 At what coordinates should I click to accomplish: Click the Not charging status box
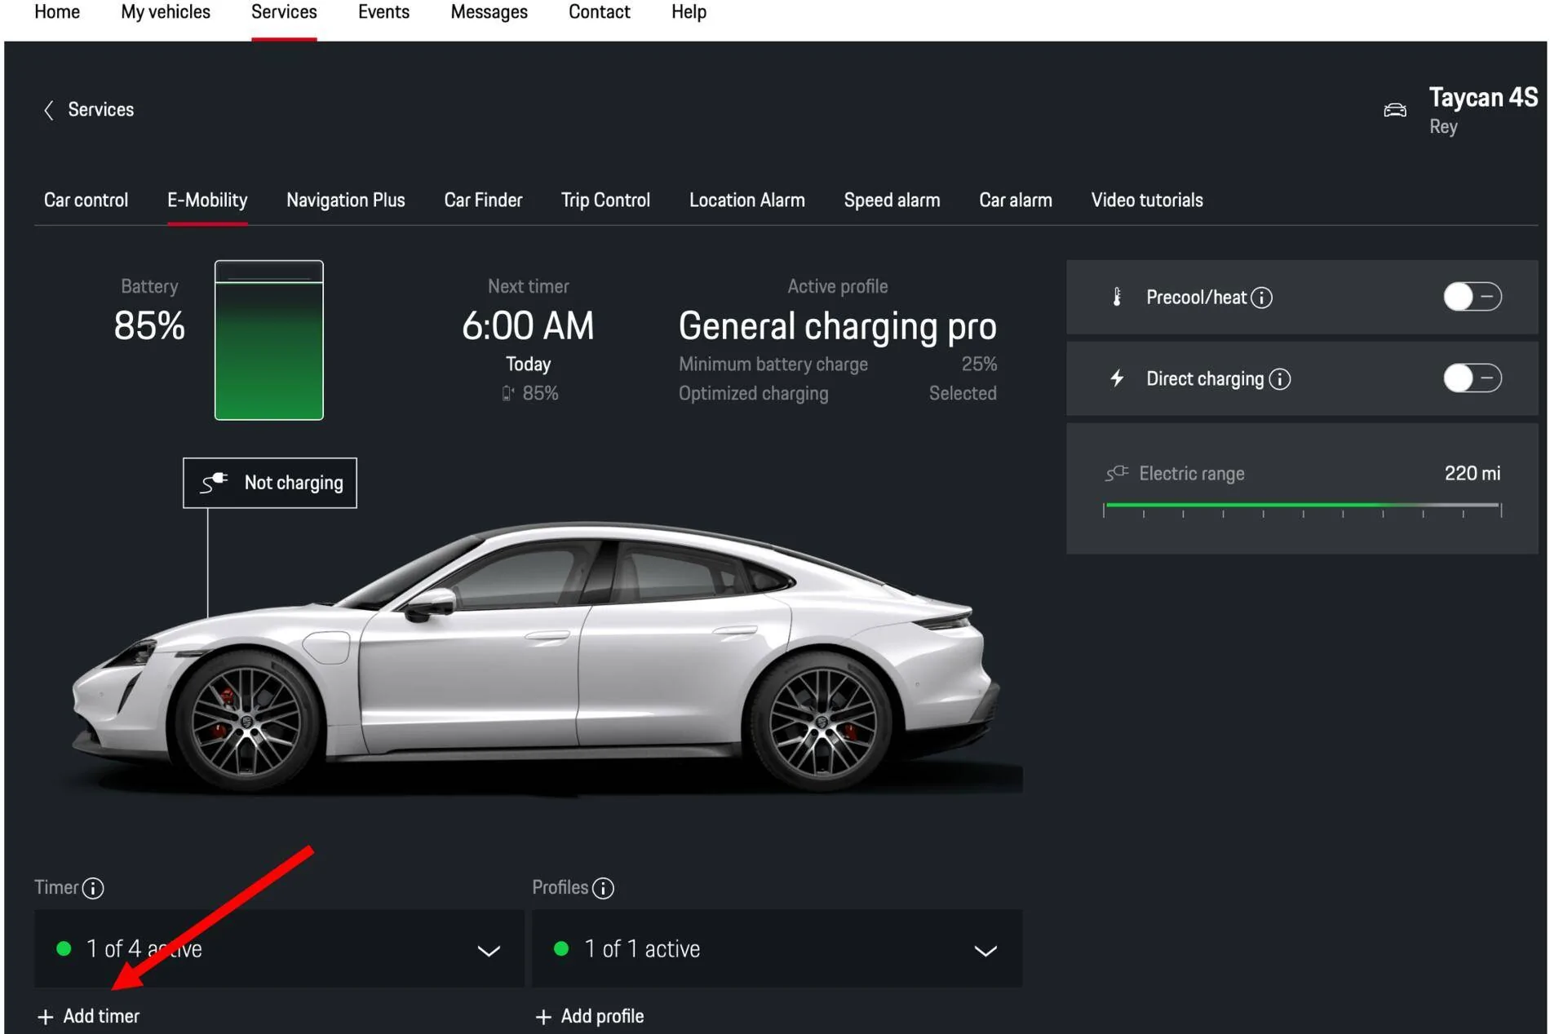(270, 483)
